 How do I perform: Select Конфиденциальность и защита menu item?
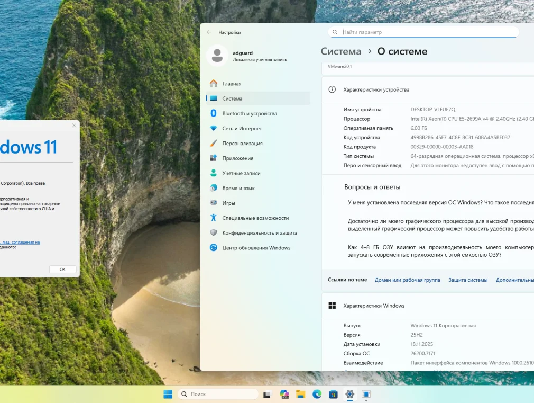pos(259,233)
